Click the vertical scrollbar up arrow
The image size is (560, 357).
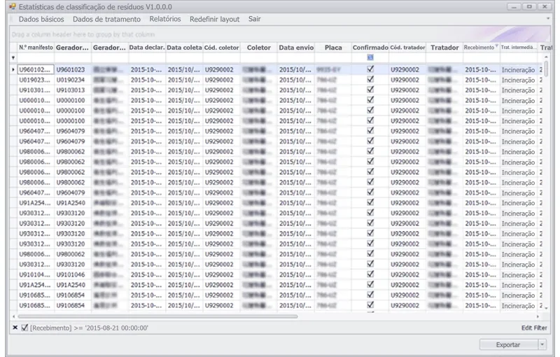pyautogui.click(x=546, y=57)
